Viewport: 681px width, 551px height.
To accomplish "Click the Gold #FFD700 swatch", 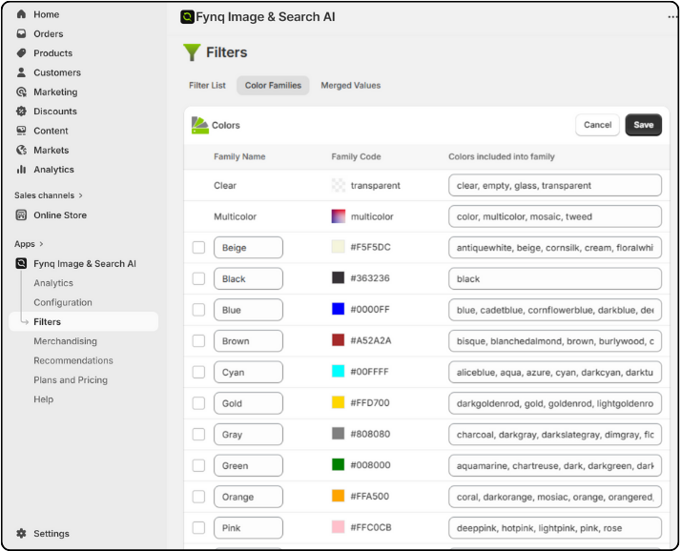I will [x=339, y=402].
